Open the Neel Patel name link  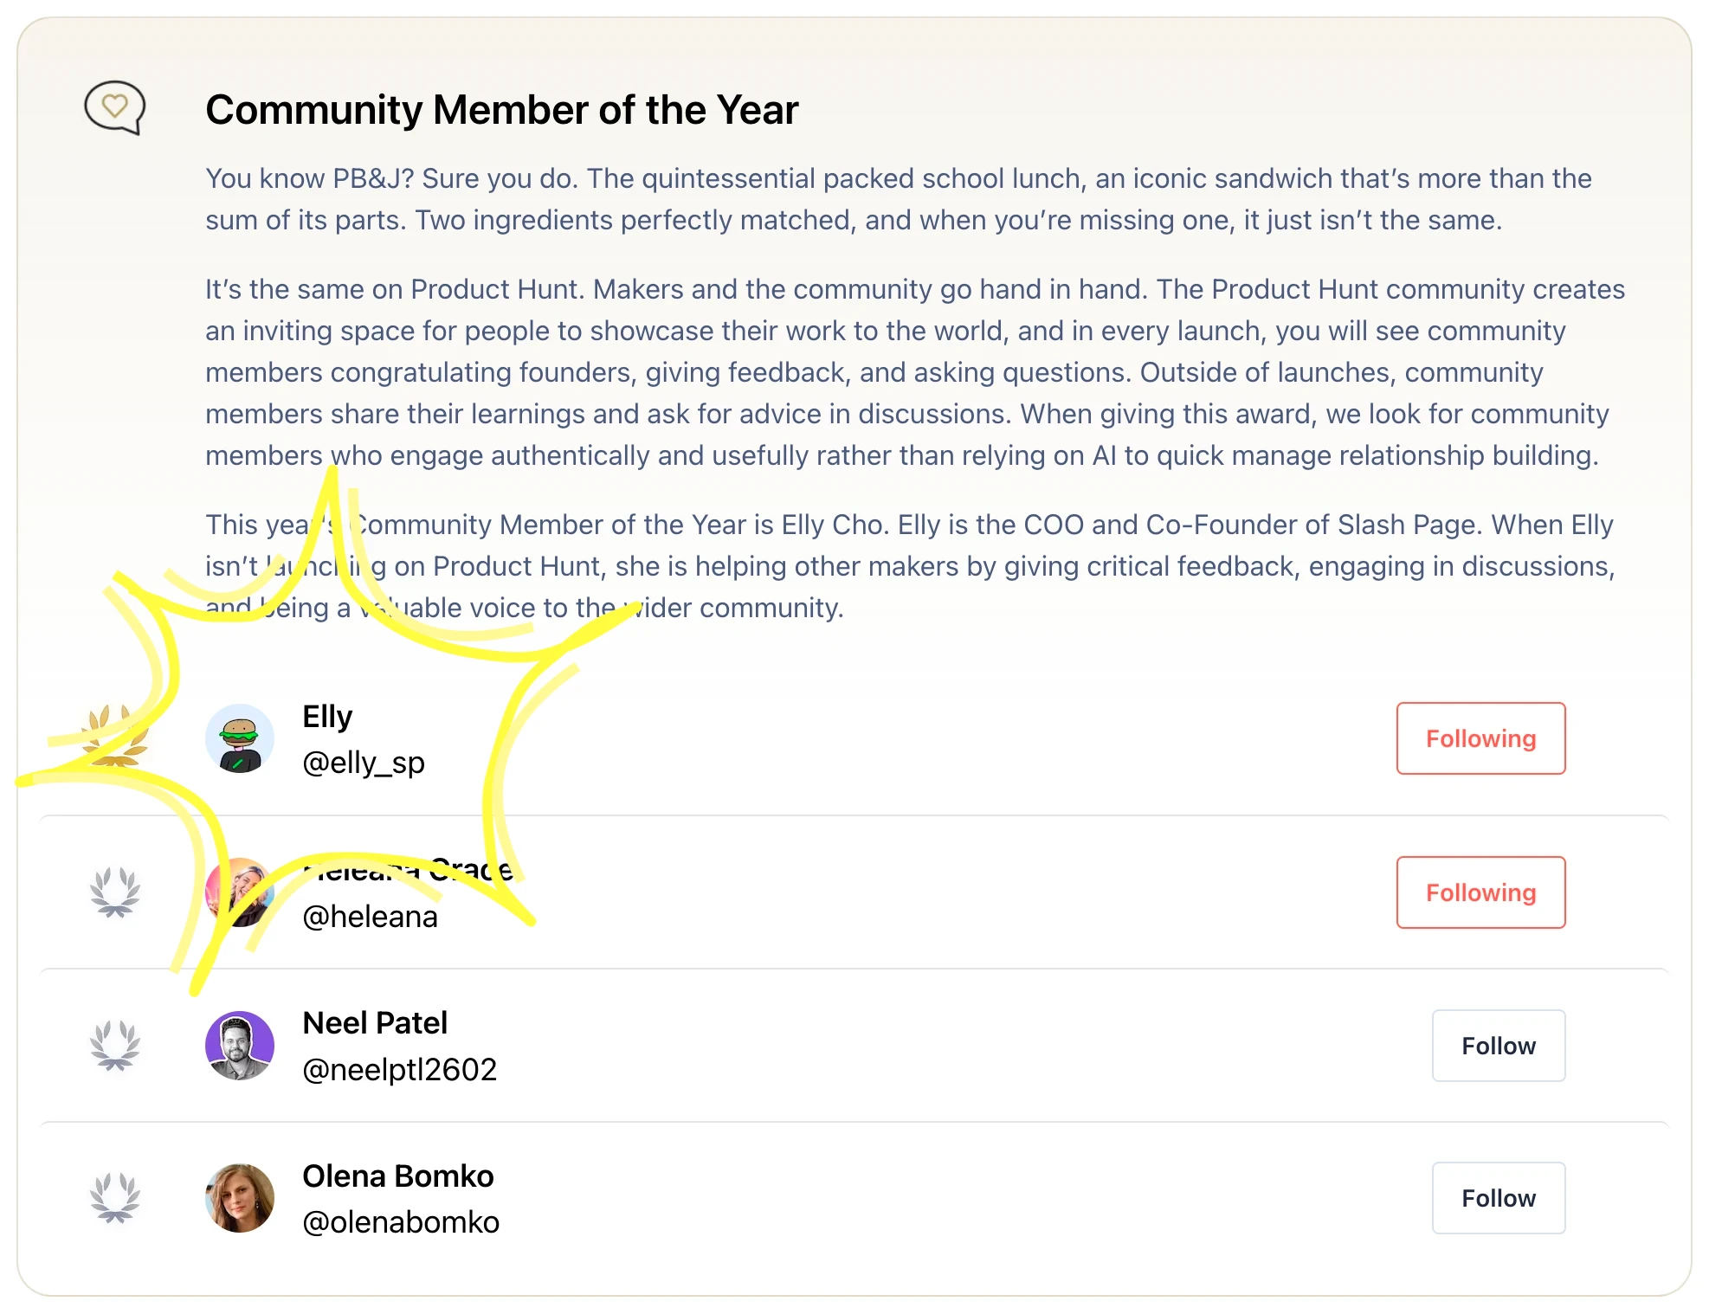click(375, 1023)
